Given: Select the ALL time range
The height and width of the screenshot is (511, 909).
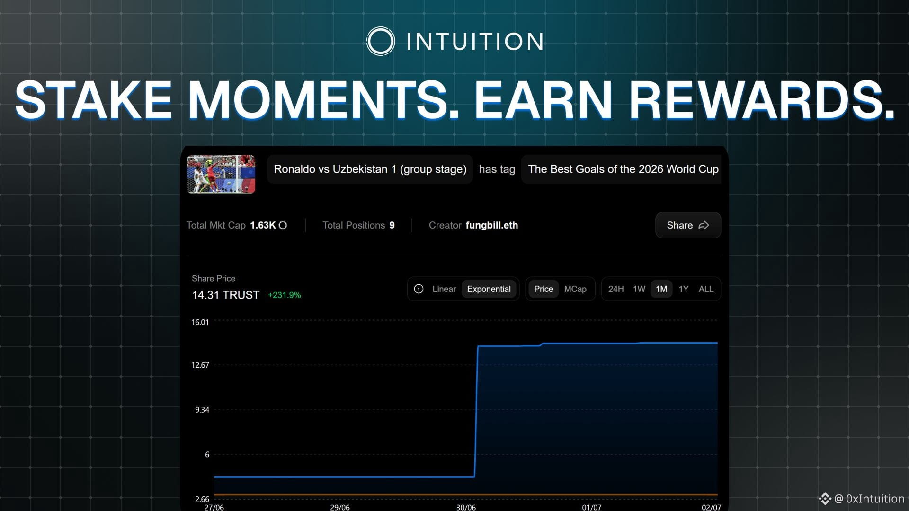Looking at the screenshot, I should (706, 289).
